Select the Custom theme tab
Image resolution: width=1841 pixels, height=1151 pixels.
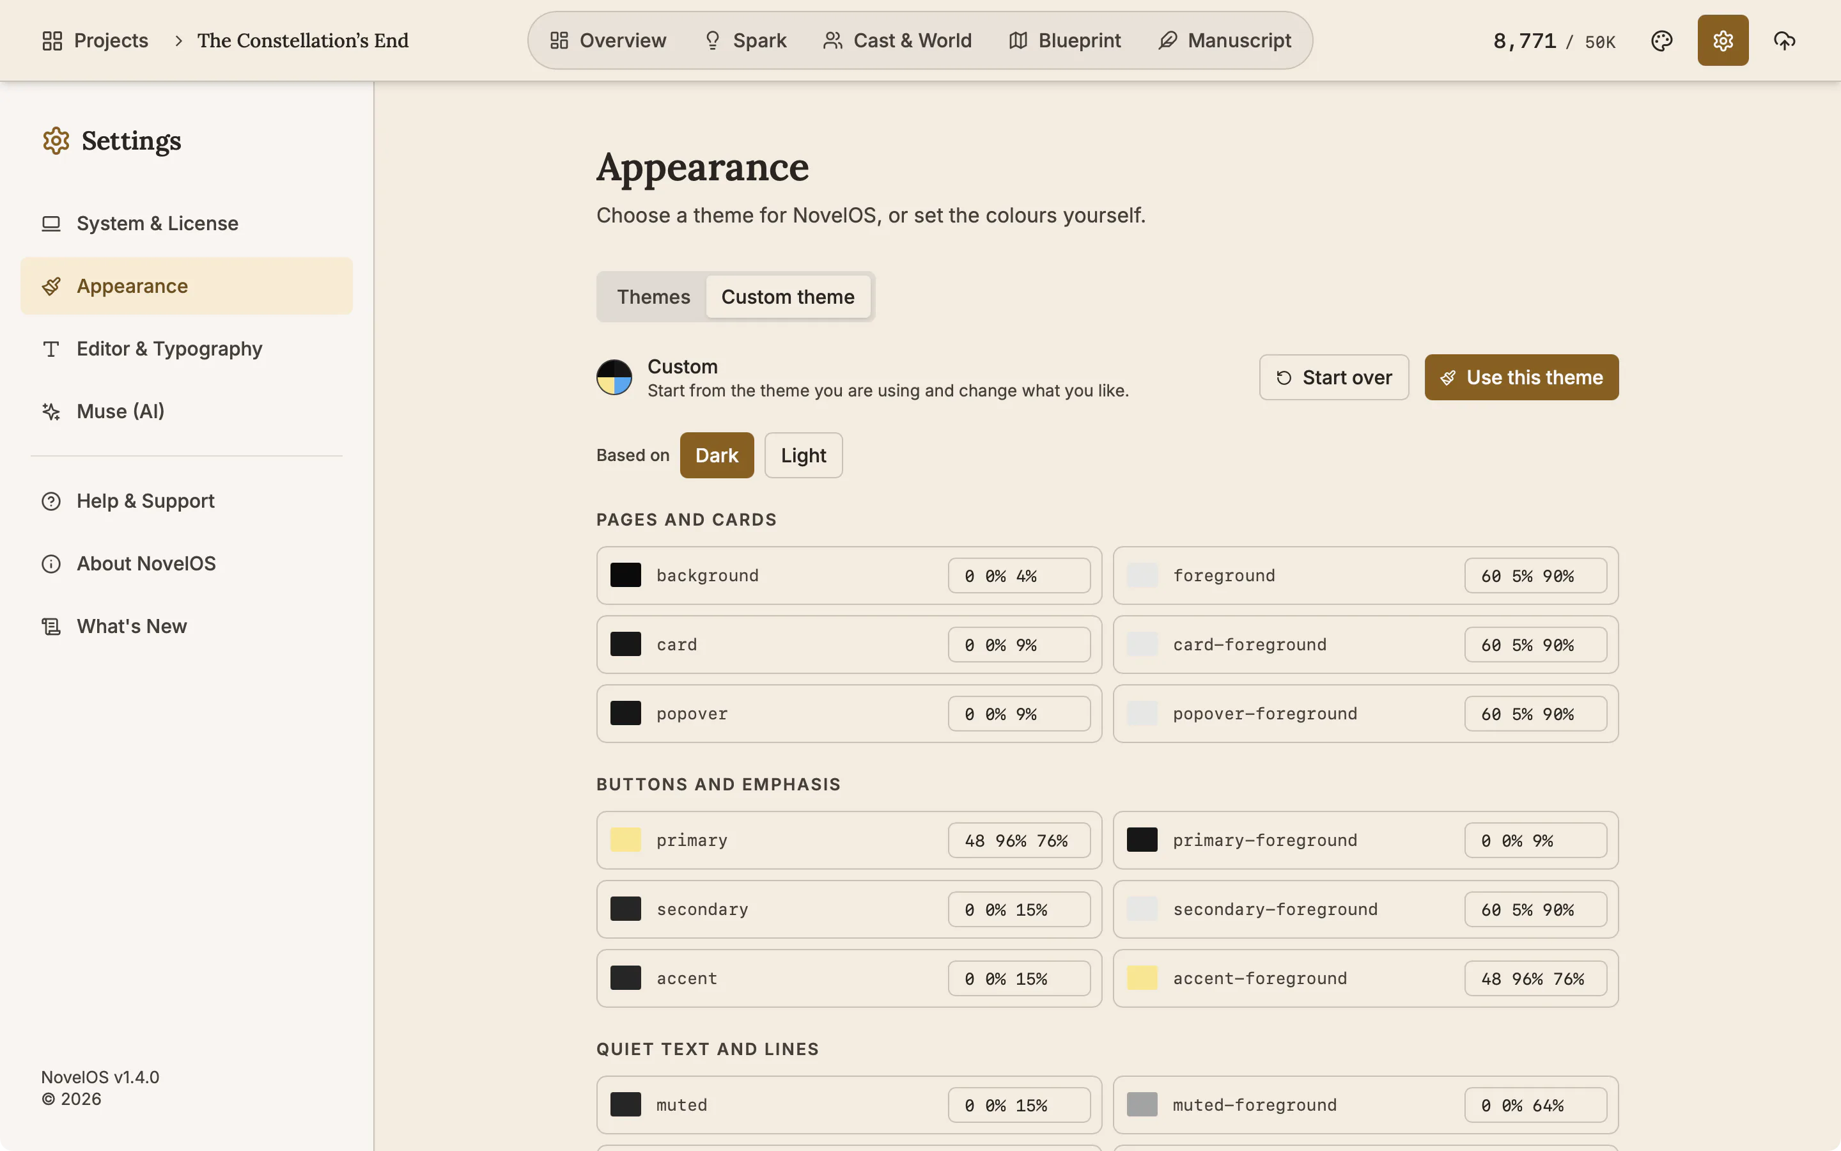click(x=788, y=297)
